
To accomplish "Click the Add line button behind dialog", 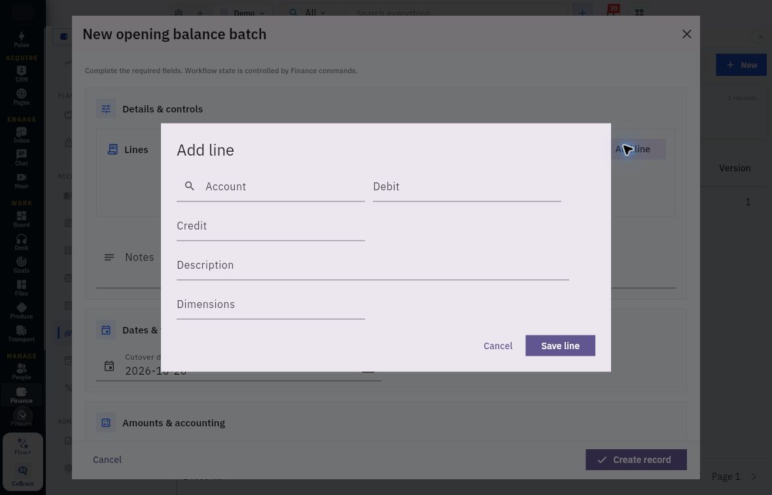I will [x=638, y=149].
